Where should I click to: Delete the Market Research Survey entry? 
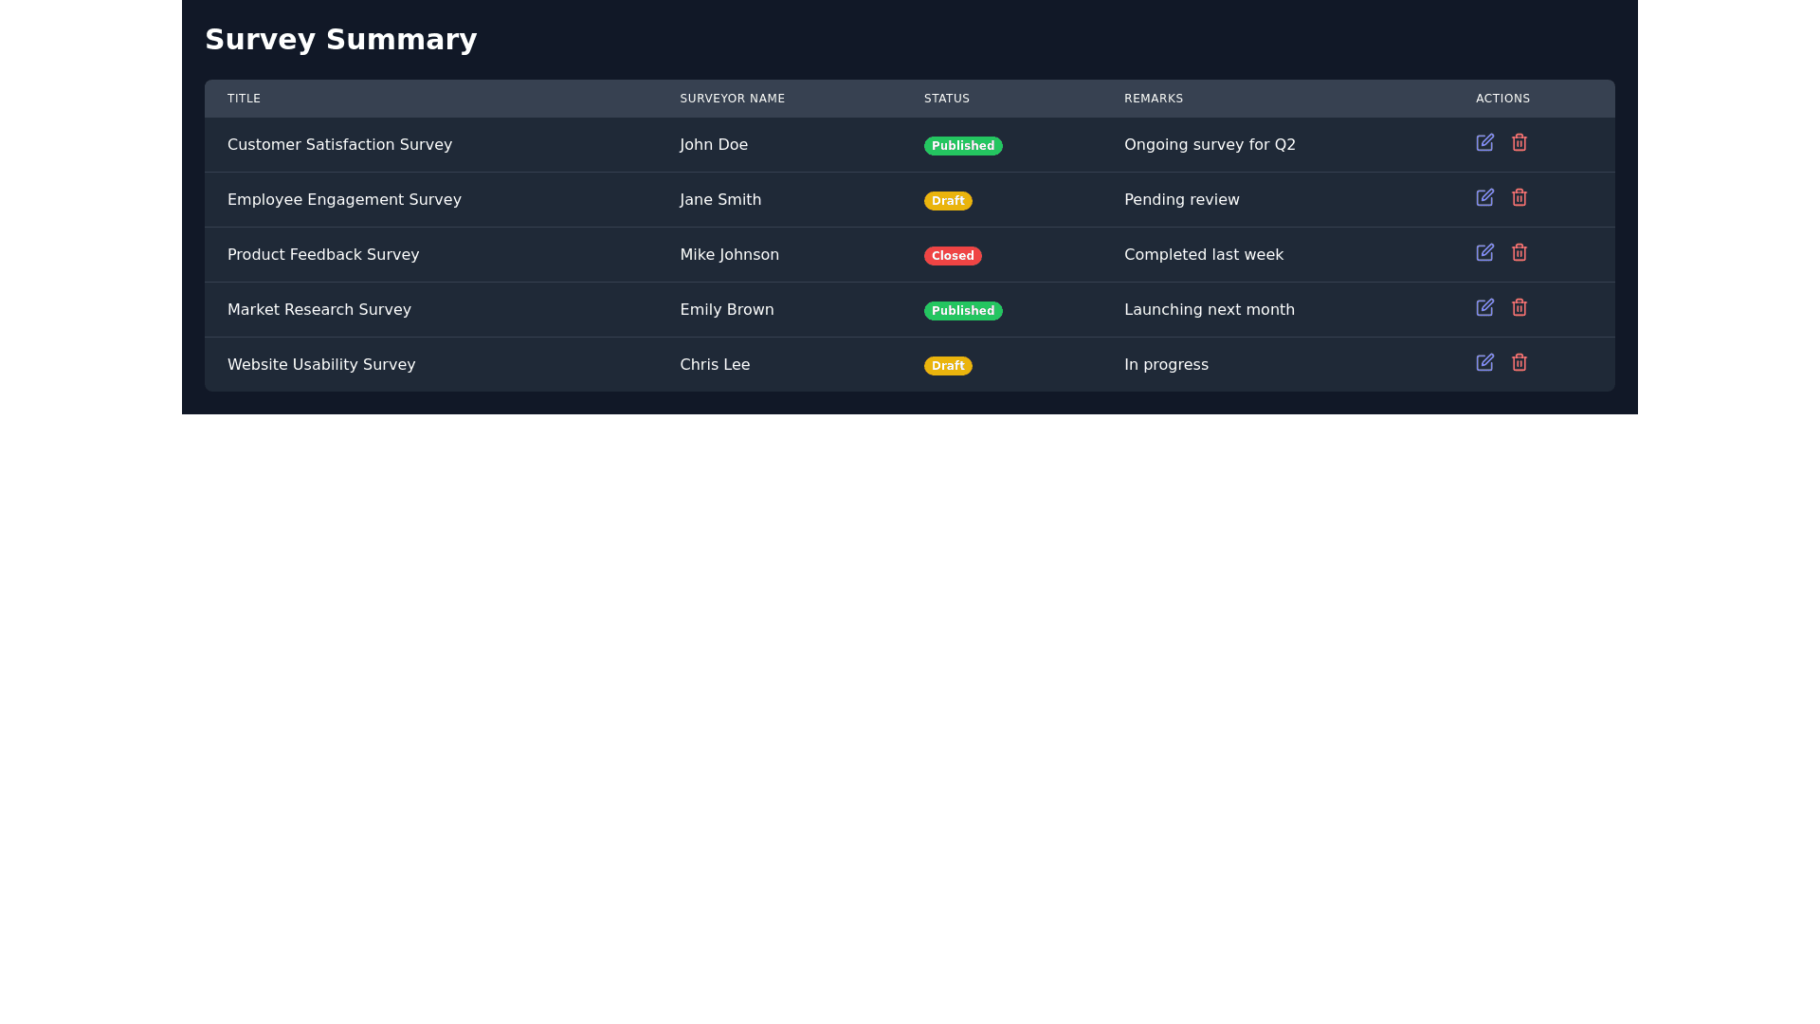[x=1519, y=307]
